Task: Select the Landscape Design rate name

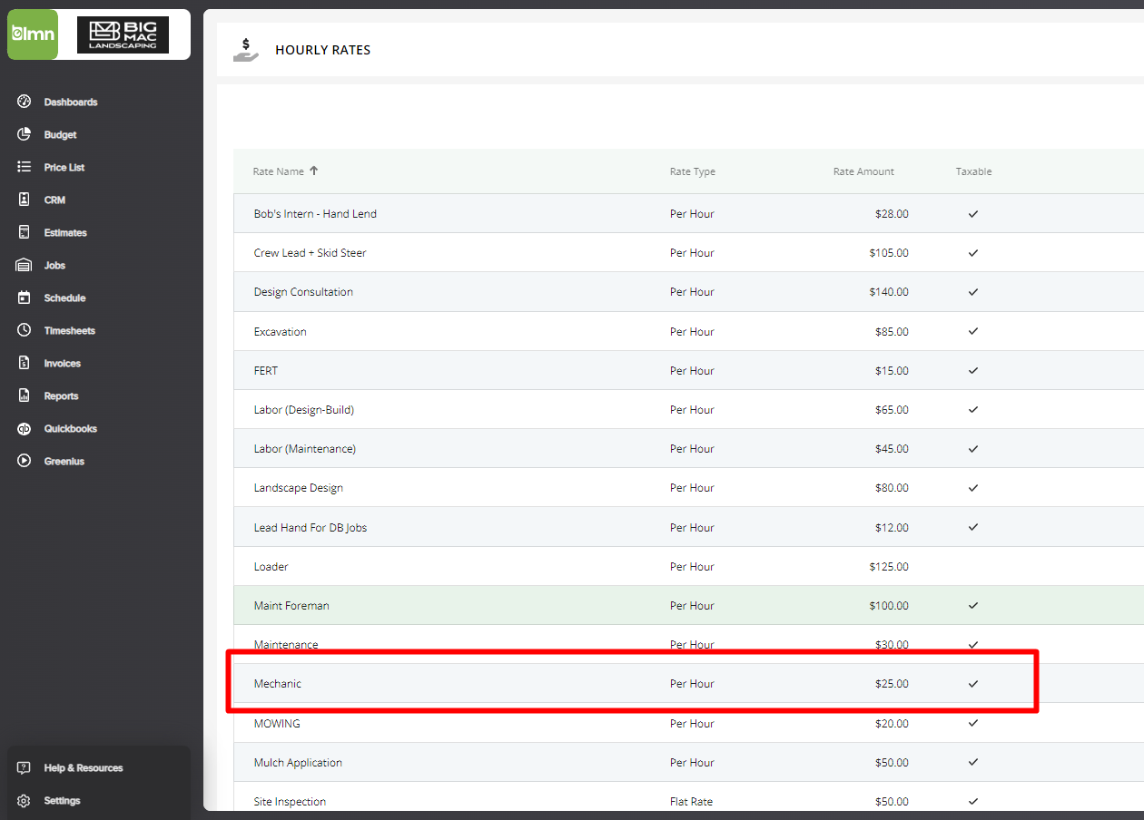Action: [x=299, y=488]
